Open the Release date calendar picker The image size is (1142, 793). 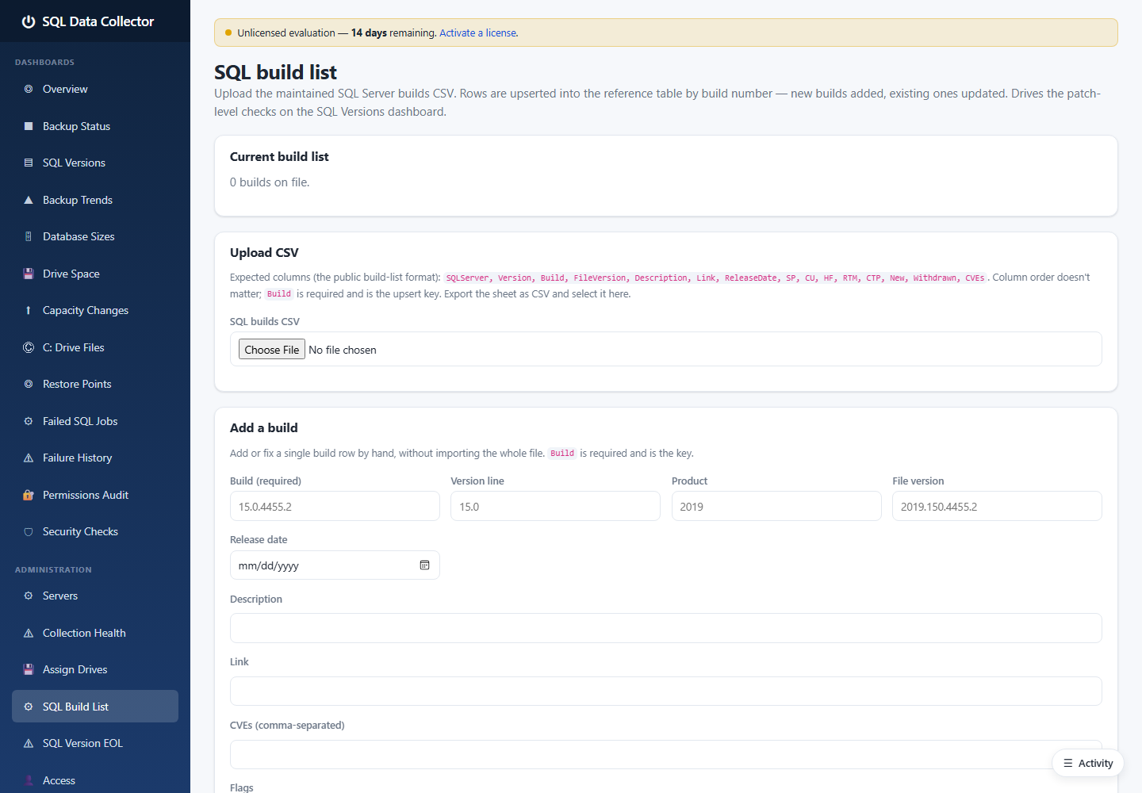pyautogui.click(x=424, y=565)
